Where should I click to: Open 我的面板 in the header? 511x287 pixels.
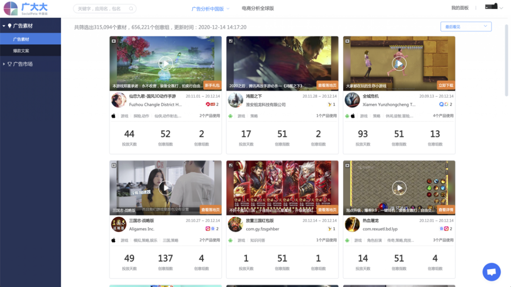click(460, 8)
